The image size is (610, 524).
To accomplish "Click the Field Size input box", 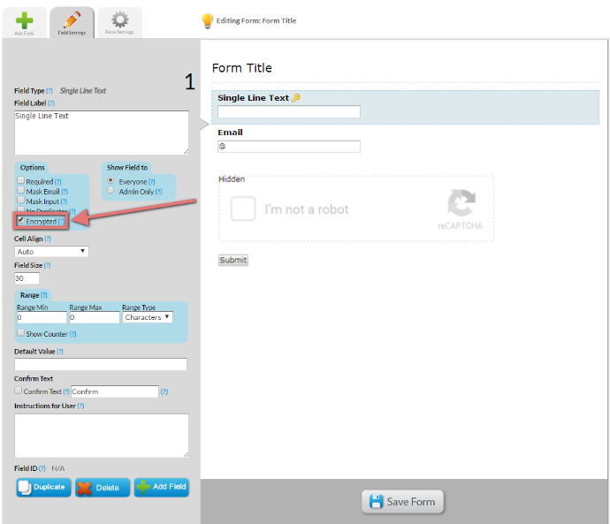I will 27,278.
